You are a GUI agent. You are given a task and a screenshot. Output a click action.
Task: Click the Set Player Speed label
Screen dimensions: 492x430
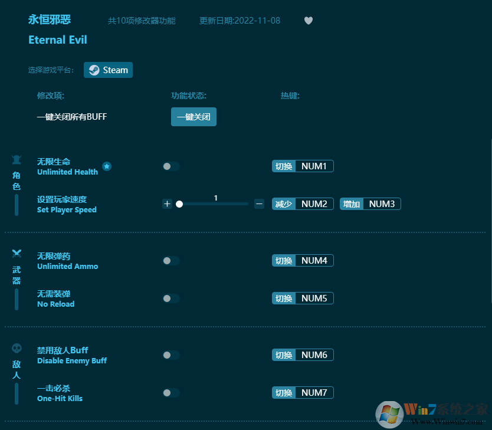pyautogui.click(x=67, y=210)
